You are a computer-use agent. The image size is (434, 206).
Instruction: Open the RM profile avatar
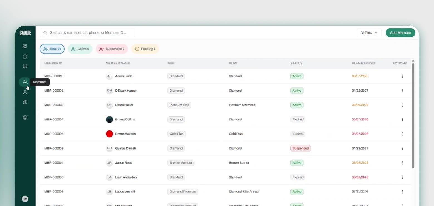point(25,199)
